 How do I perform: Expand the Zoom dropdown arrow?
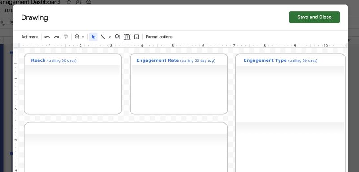83,37
